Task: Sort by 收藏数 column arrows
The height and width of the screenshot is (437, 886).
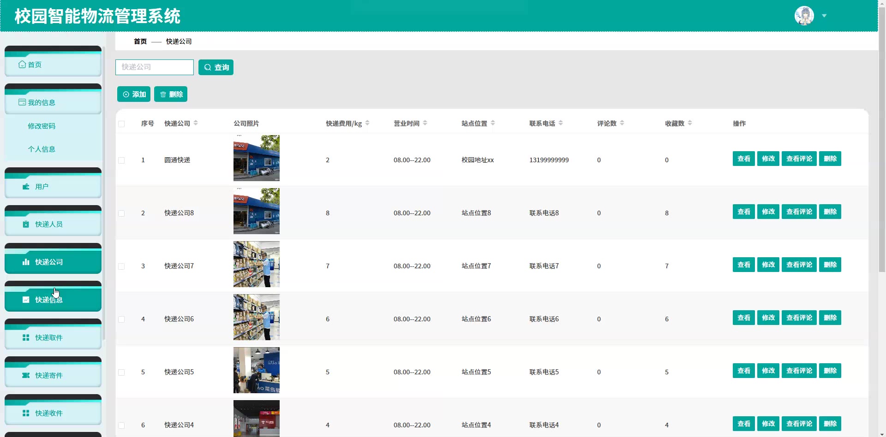Action: [690, 123]
